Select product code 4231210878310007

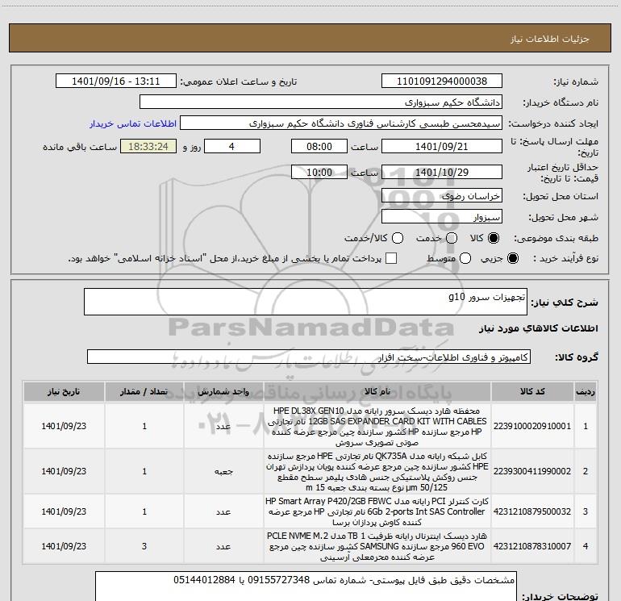pos(532,546)
